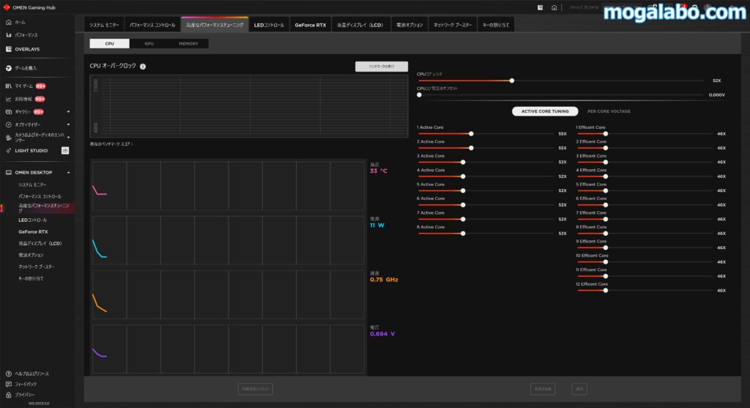
Task: Open GeForce RTX tab at top
Action: pos(311,25)
